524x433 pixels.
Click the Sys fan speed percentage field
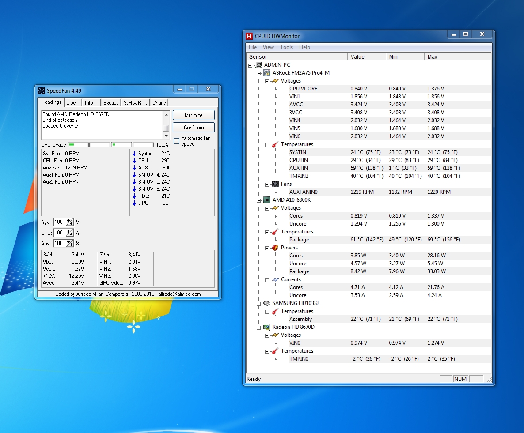coord(59,222)
